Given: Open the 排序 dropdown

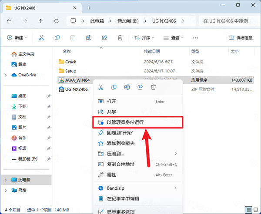Looking at the screenshot, I should click(144, 38).
